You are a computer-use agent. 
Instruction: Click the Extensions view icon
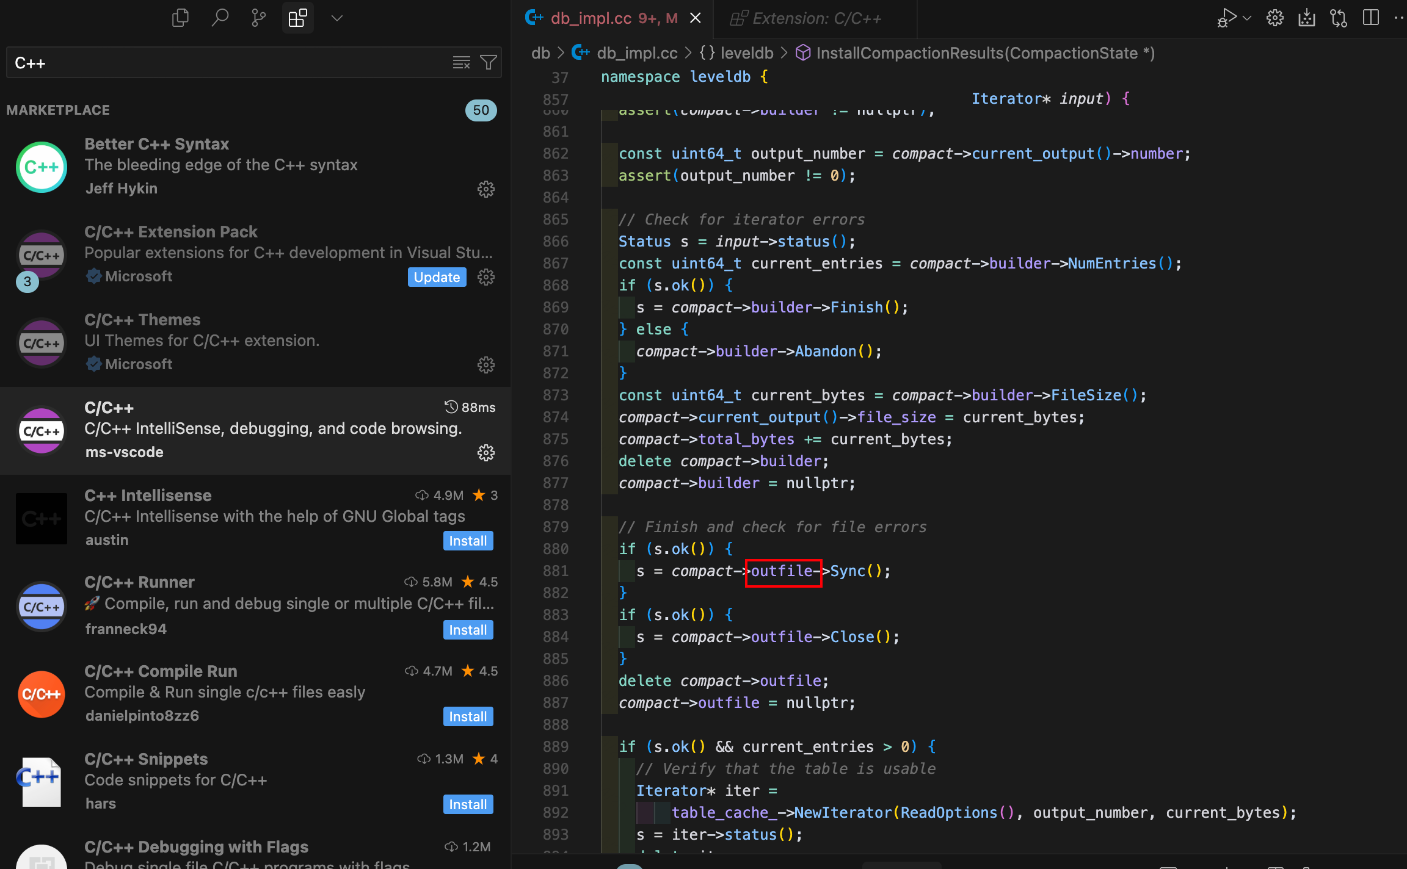tap(297, 18)
